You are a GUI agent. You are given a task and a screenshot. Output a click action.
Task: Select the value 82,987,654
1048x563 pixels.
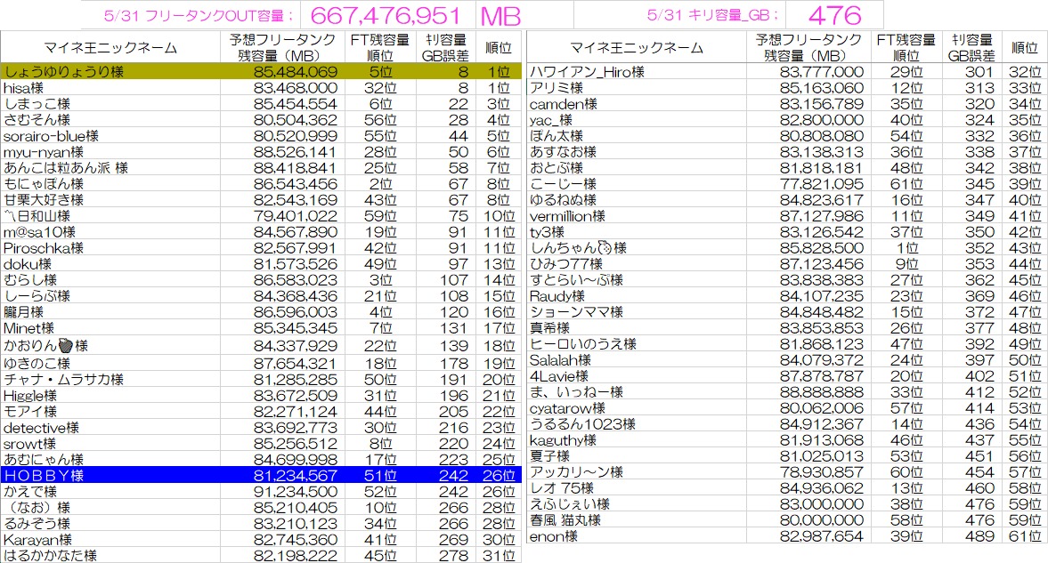(x=822, y=536)
